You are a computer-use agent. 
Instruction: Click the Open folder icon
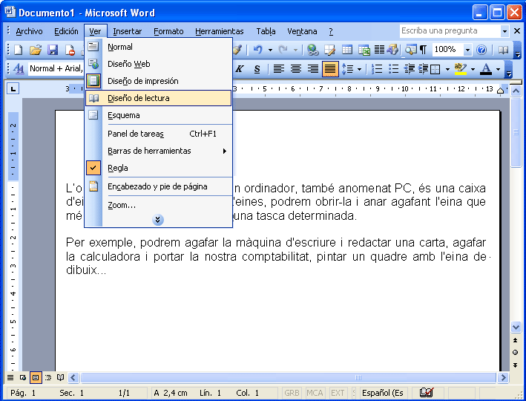point(35,50)
